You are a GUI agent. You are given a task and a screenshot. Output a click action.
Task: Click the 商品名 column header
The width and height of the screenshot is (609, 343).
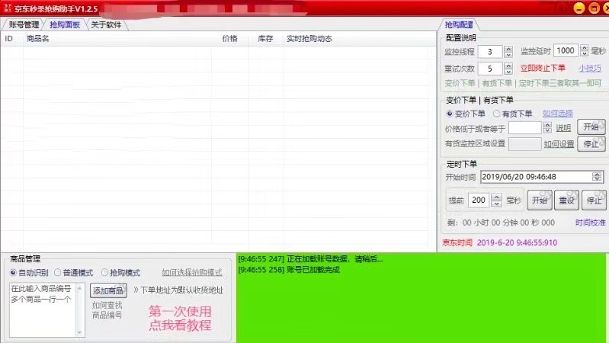pyautogui.click(x=37, y=38)
